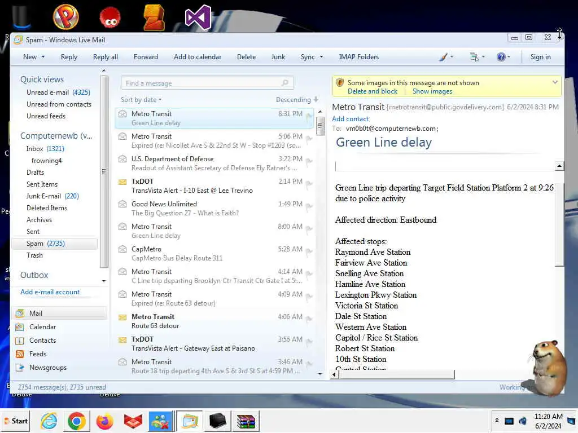The width and height of the screenshot is (578, 433).
Task: Toggle Descending sort order
Action: pos(297,100)
